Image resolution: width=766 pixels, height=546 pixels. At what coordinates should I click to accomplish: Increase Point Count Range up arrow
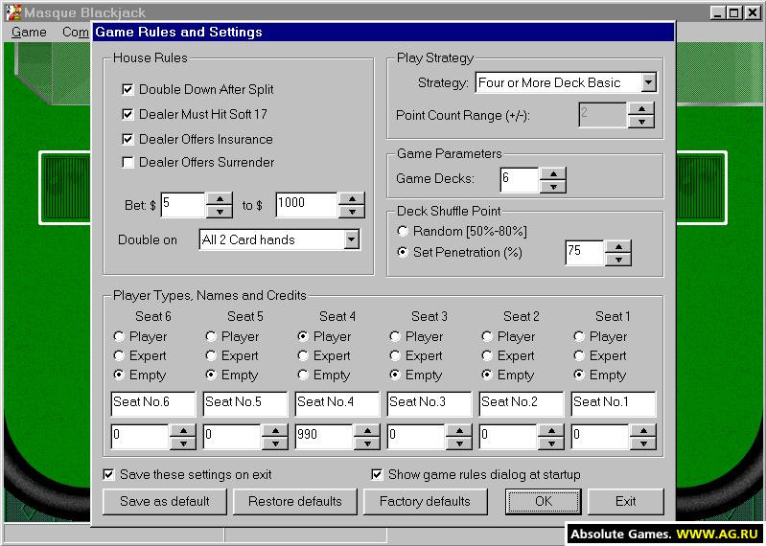tap(641, 109)
